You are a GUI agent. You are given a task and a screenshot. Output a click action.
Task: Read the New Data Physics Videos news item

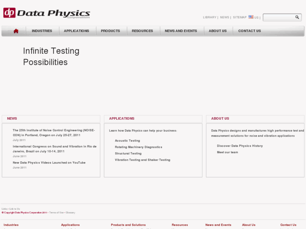coord(49,163)
